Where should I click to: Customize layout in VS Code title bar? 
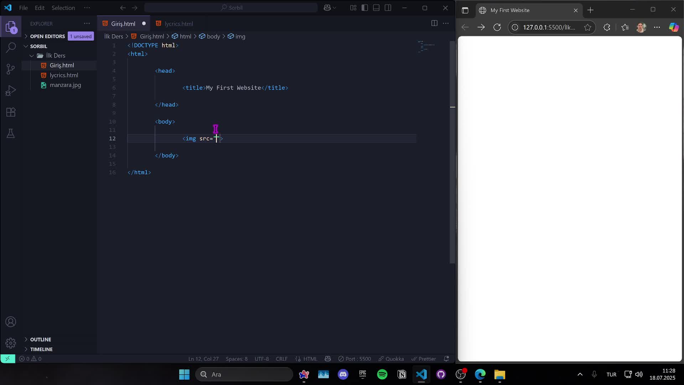353,8
